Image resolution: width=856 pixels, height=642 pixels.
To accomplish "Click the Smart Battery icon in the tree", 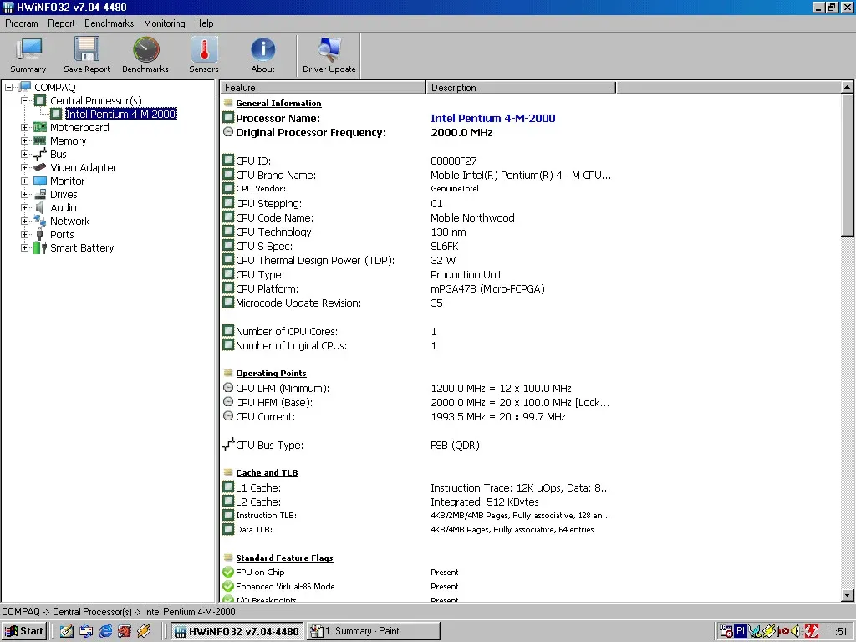I will (x=40, y=247).
